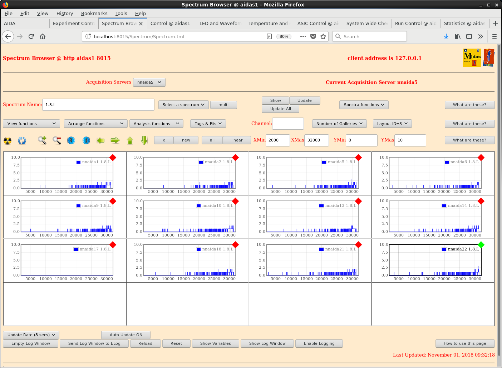Toggle red diamond marker on nnaida5 spectrum
Screen dimensions: 502x368
tap(358, 158)
